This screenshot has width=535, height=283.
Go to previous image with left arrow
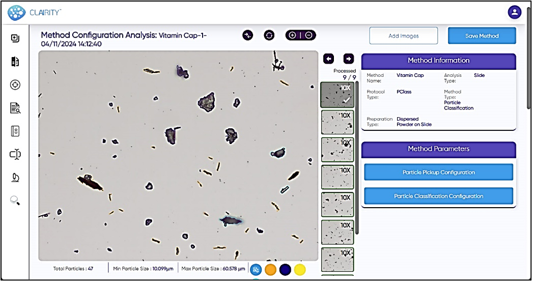(328, 59)
